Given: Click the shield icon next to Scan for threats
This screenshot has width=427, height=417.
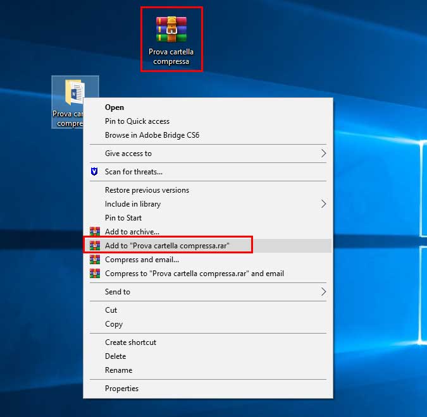Looking at the screenshot, I should tap(94, 171).
